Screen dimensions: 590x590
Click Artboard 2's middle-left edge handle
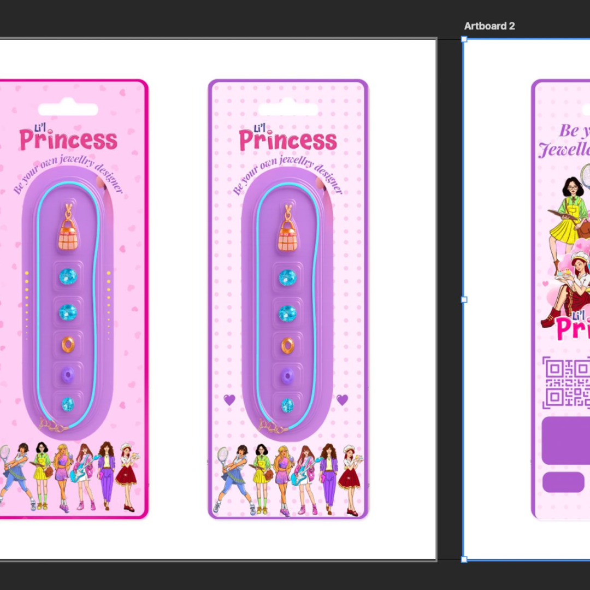(x=464, y=299)
